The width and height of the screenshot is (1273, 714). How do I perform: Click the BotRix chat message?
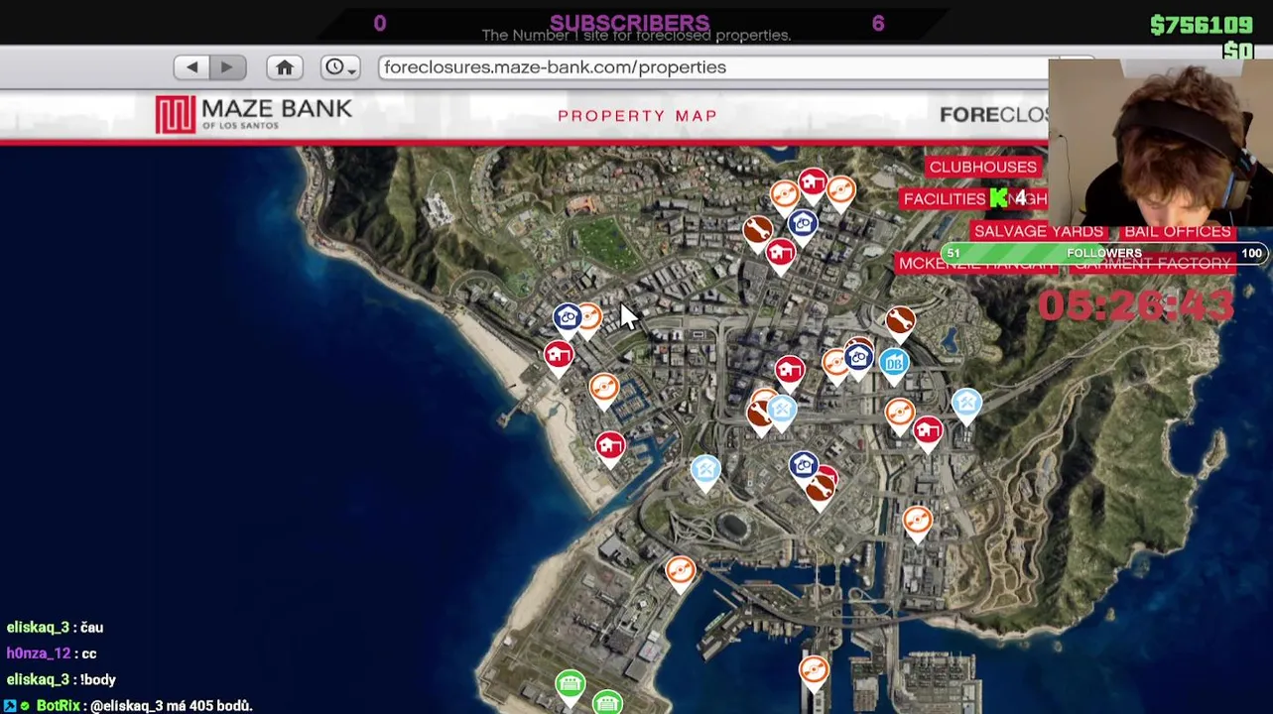pos(129,705)
